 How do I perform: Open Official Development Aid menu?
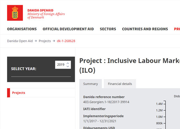[x=68, y=29]
